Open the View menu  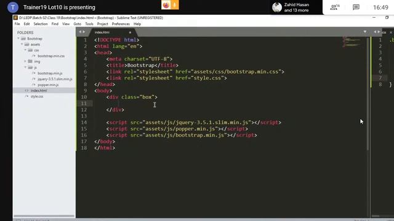(x=66, y=24)
